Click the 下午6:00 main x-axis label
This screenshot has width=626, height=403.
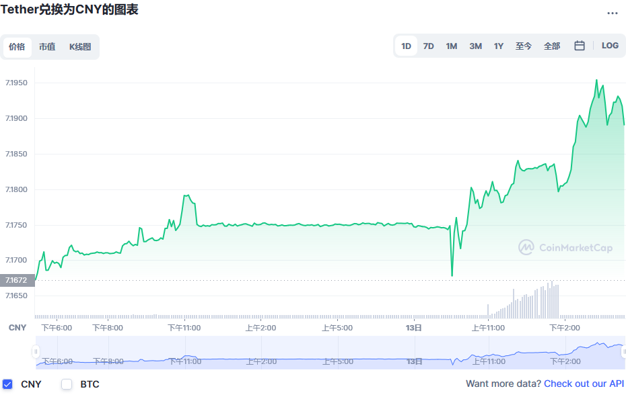[57, 328]
